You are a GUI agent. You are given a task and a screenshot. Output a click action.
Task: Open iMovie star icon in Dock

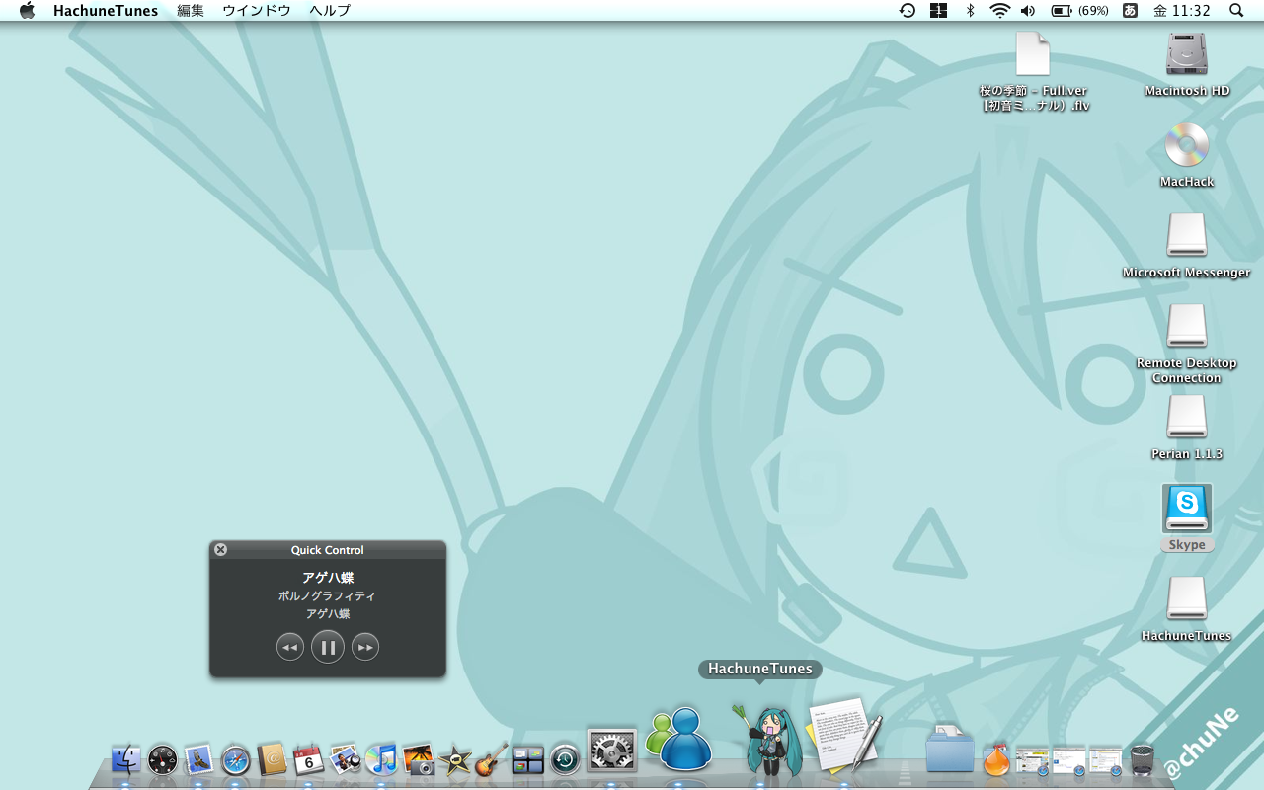coord(455,759)
